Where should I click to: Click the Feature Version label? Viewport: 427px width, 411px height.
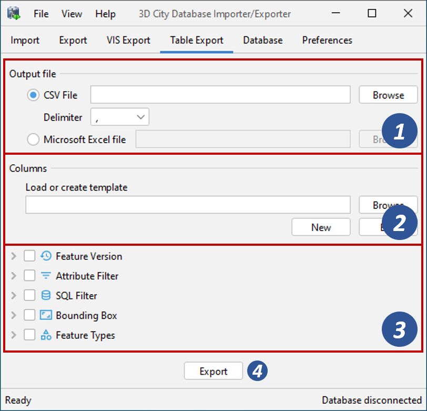click(89, 256)
